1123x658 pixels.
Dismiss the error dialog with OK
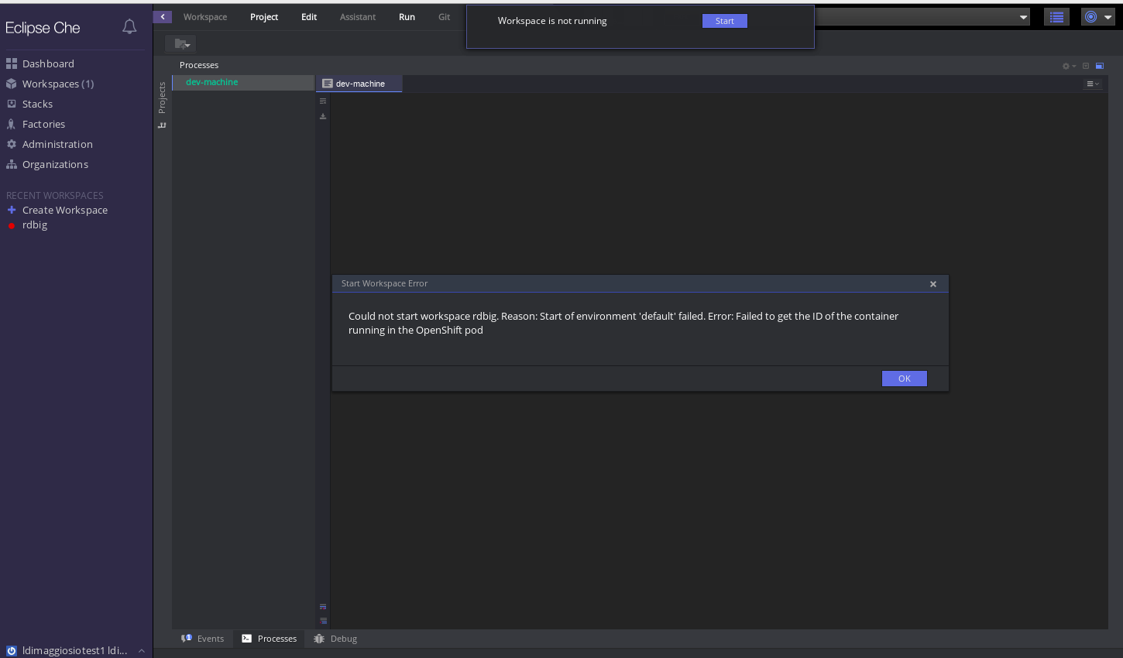point(904,379)
